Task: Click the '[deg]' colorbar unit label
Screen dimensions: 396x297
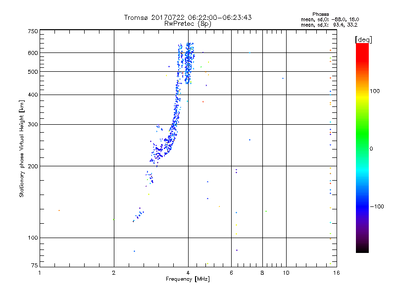Action: (x=363, y=40)
